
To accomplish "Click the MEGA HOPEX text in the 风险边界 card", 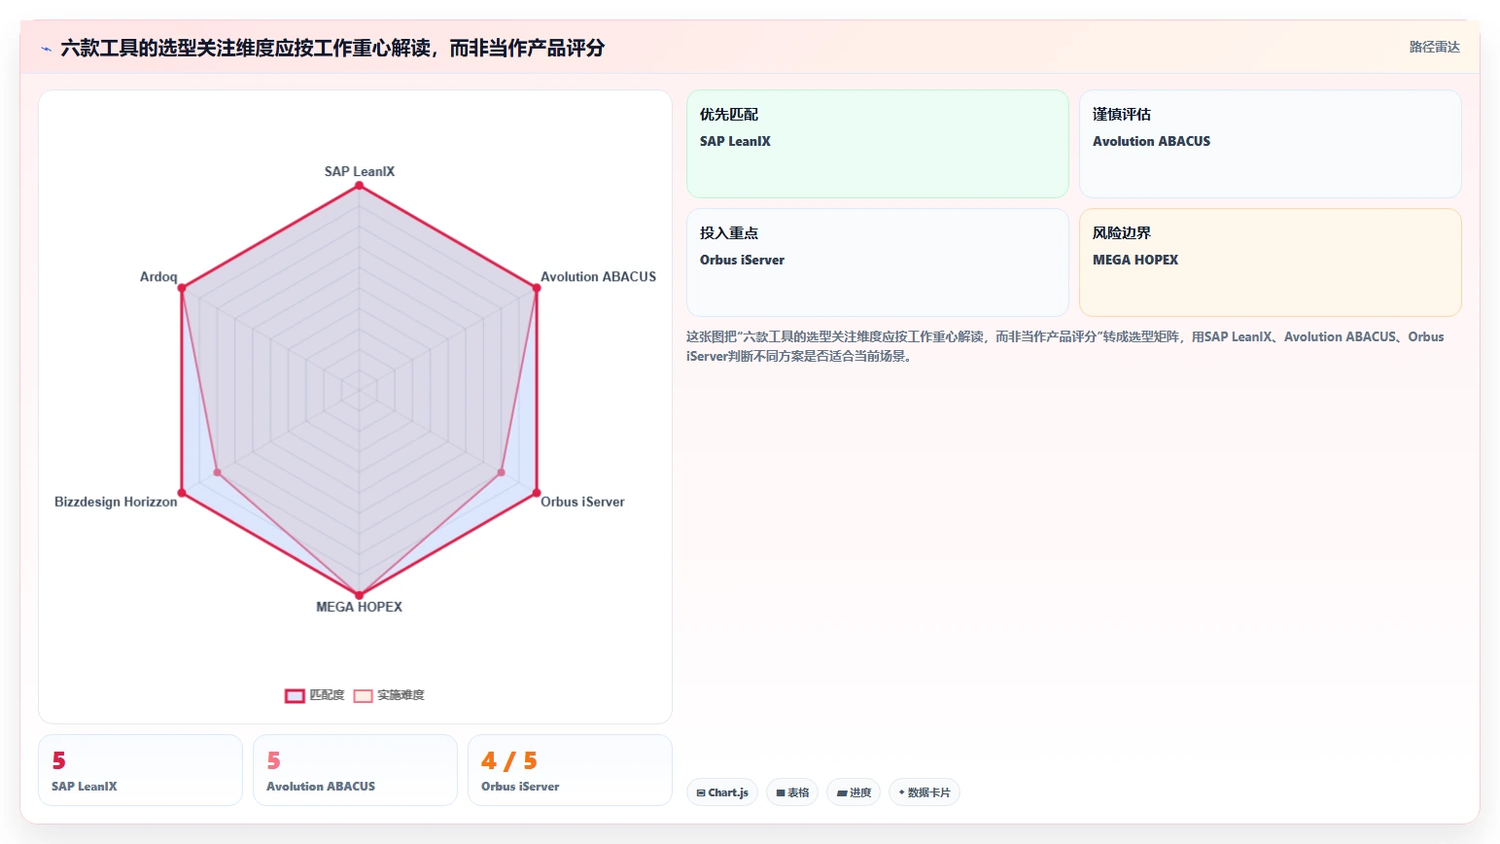I will point(1134,260).
